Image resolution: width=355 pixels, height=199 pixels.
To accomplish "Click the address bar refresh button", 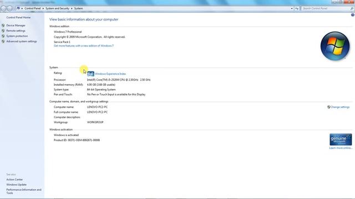I will [x=297, y=8].
